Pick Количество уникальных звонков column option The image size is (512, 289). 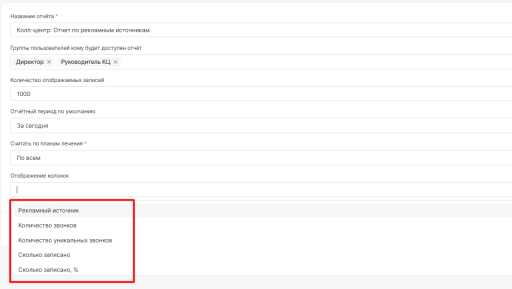point(65,240)
